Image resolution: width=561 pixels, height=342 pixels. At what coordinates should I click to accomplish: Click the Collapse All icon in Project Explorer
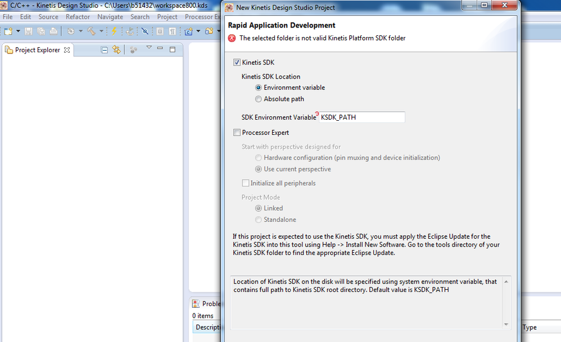(x=105, y=50)
